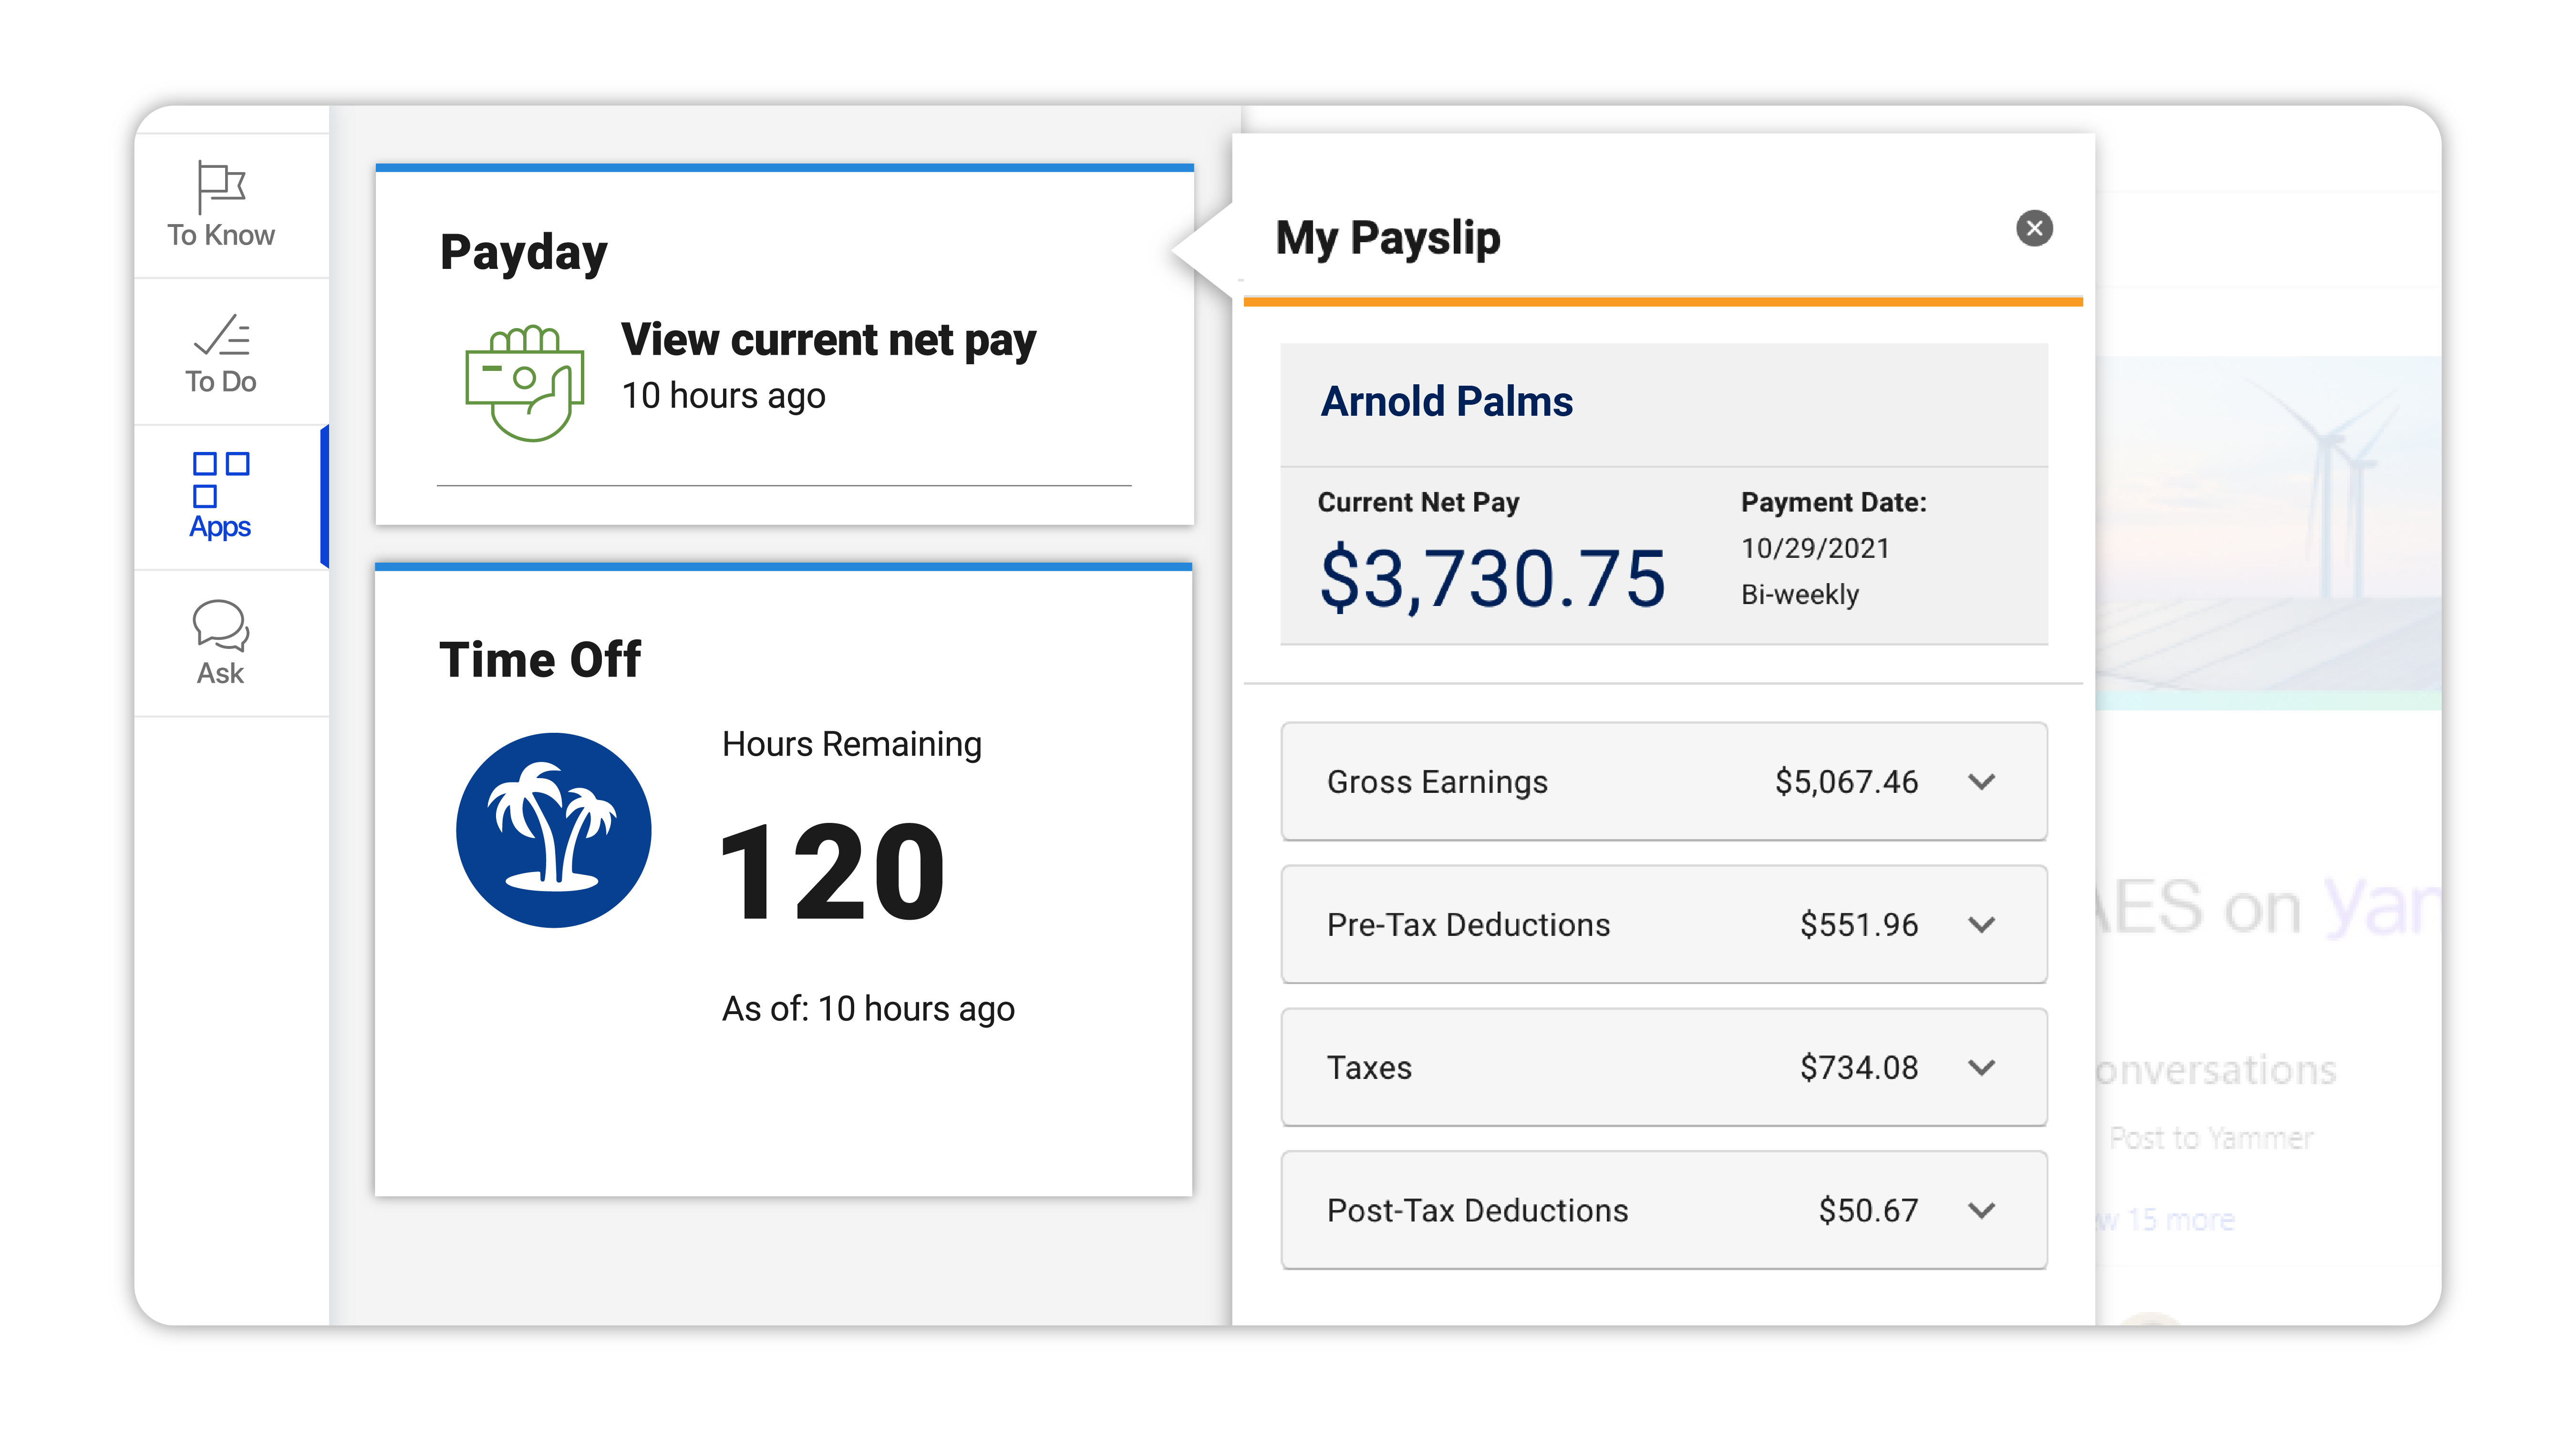Click the Time Off card title

point(540,660)
